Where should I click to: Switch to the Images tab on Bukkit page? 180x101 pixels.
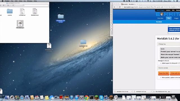coord(176,18)
